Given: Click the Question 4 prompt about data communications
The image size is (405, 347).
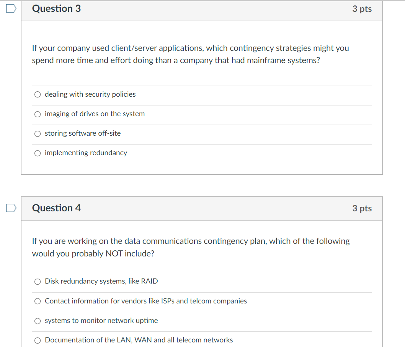Looking at the screenshot, I should (x=191, y=247).
